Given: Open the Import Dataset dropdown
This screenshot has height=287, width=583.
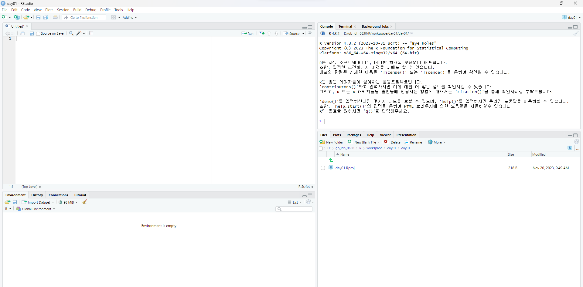Looking at the screenshot, I should point(38,202).
